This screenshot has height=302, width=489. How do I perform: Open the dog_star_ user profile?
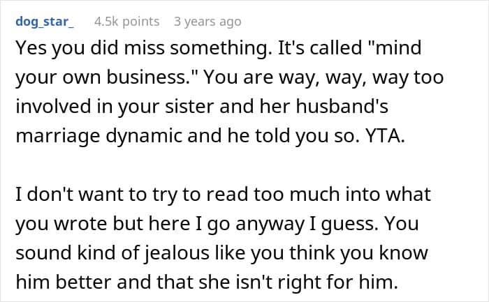coord(43,22)
